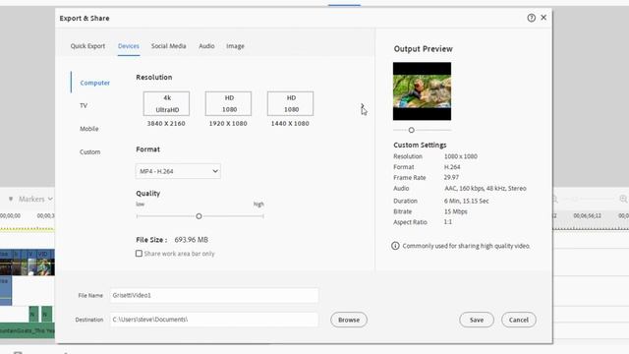
Task: Switch to the Quick Export tab
Action: [87, 46]
